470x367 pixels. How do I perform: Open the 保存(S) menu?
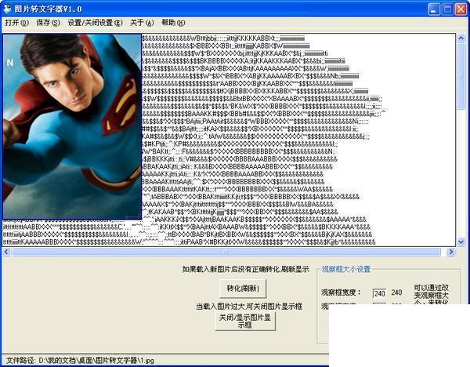tap(48, 23)
